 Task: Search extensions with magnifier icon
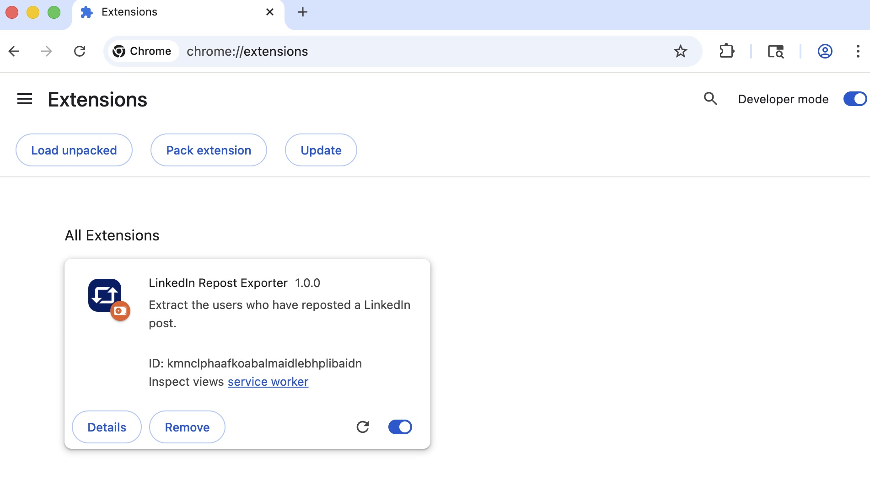[710, 99]
